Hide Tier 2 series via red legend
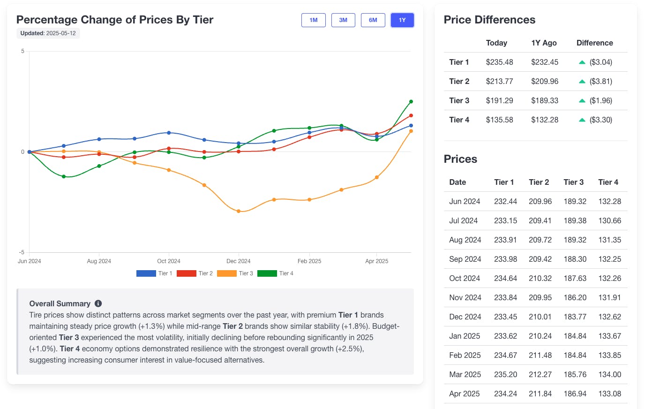The width and height of the screenshot is (645, 409). point(187,273)
